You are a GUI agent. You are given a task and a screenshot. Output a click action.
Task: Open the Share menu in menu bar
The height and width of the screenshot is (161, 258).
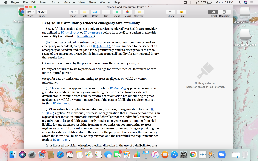pyautogui.click(x=92, y=2)
